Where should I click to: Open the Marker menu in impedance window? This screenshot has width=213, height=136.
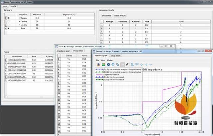coord(110,60)
